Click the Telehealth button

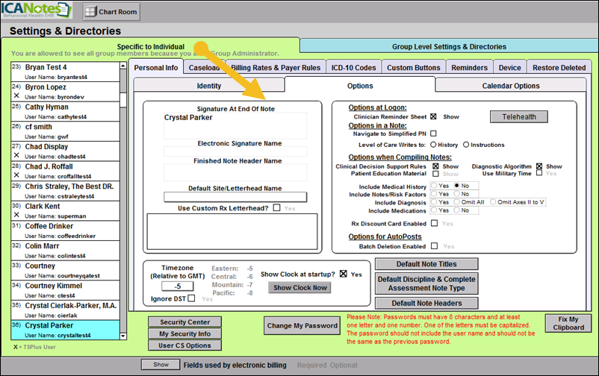click(518, 117)
